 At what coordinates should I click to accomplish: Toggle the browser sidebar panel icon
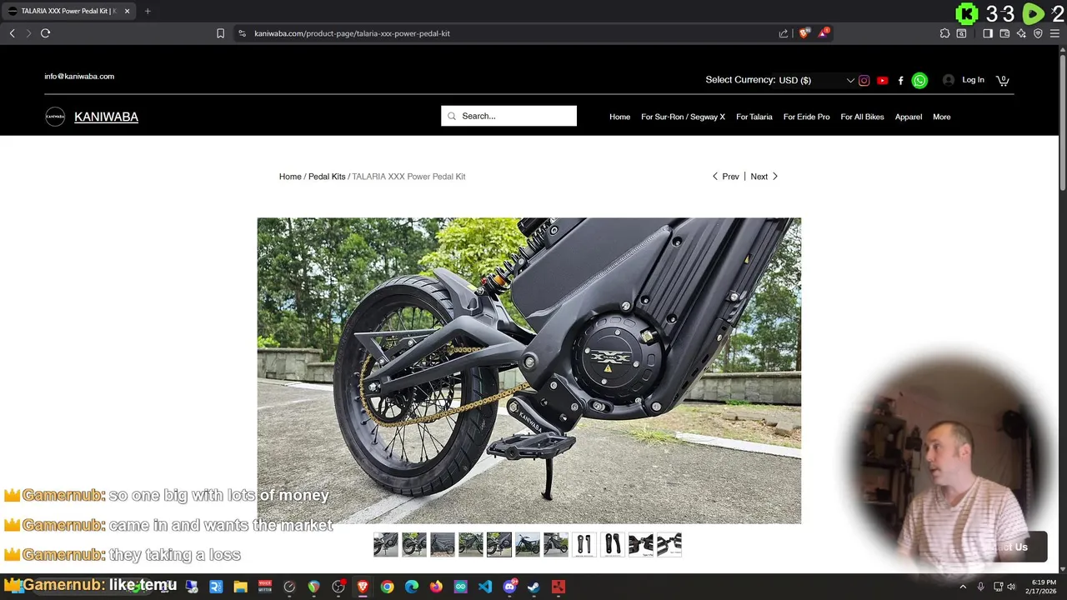pos(988,33)
